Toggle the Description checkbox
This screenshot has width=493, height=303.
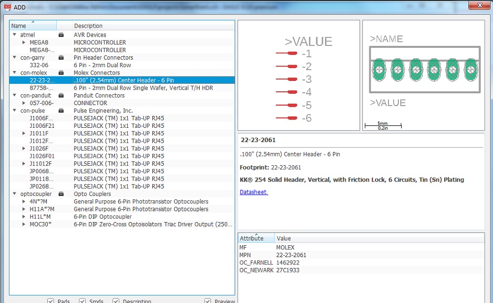click(116, 301)
